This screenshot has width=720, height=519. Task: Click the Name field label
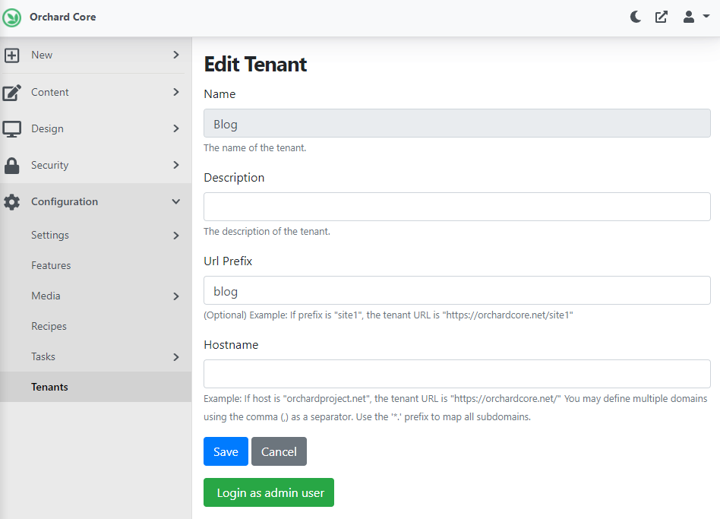pyautogui.click(x=219, y=94)
